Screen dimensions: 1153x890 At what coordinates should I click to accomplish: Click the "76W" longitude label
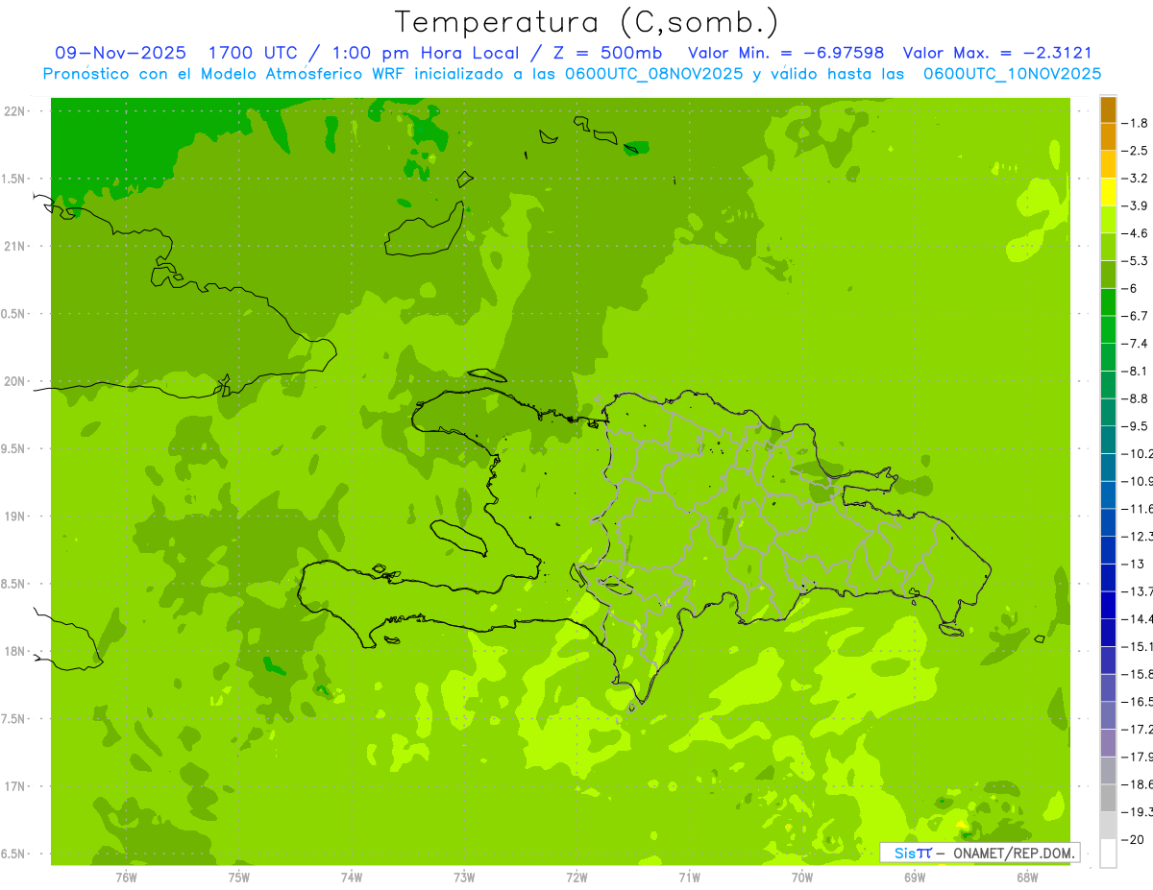click(x=126, y=877)
